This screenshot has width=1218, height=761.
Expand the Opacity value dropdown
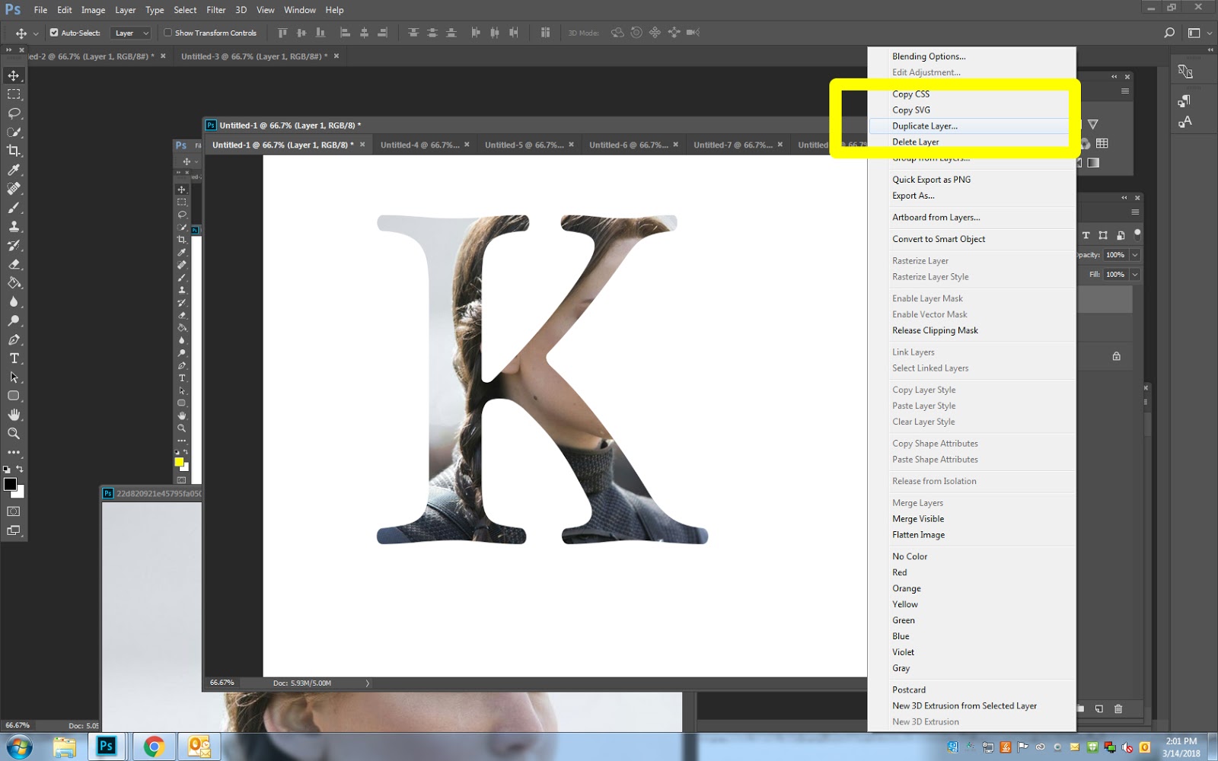pos(1135,255)
